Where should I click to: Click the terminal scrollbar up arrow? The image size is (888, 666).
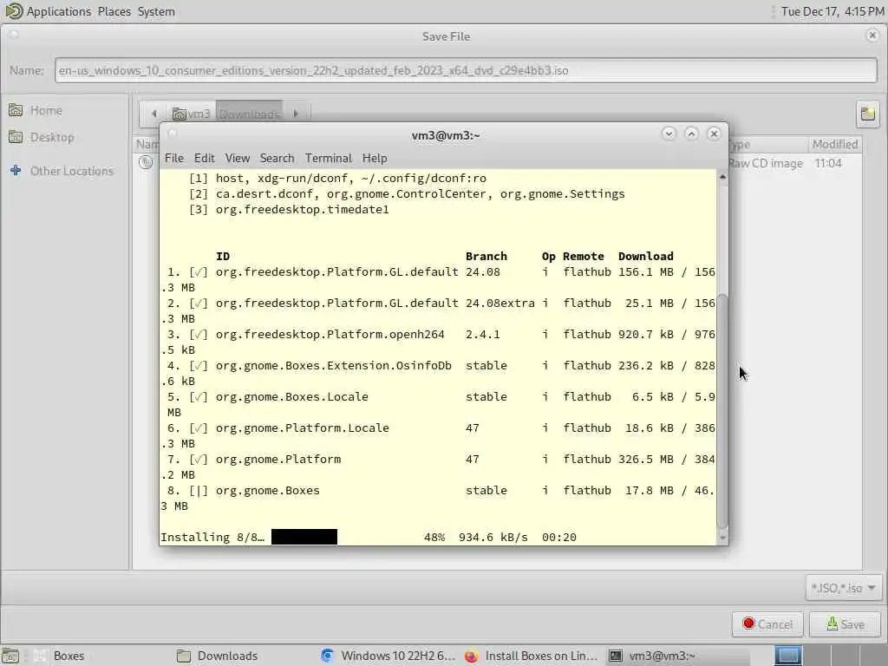[722, 177]
